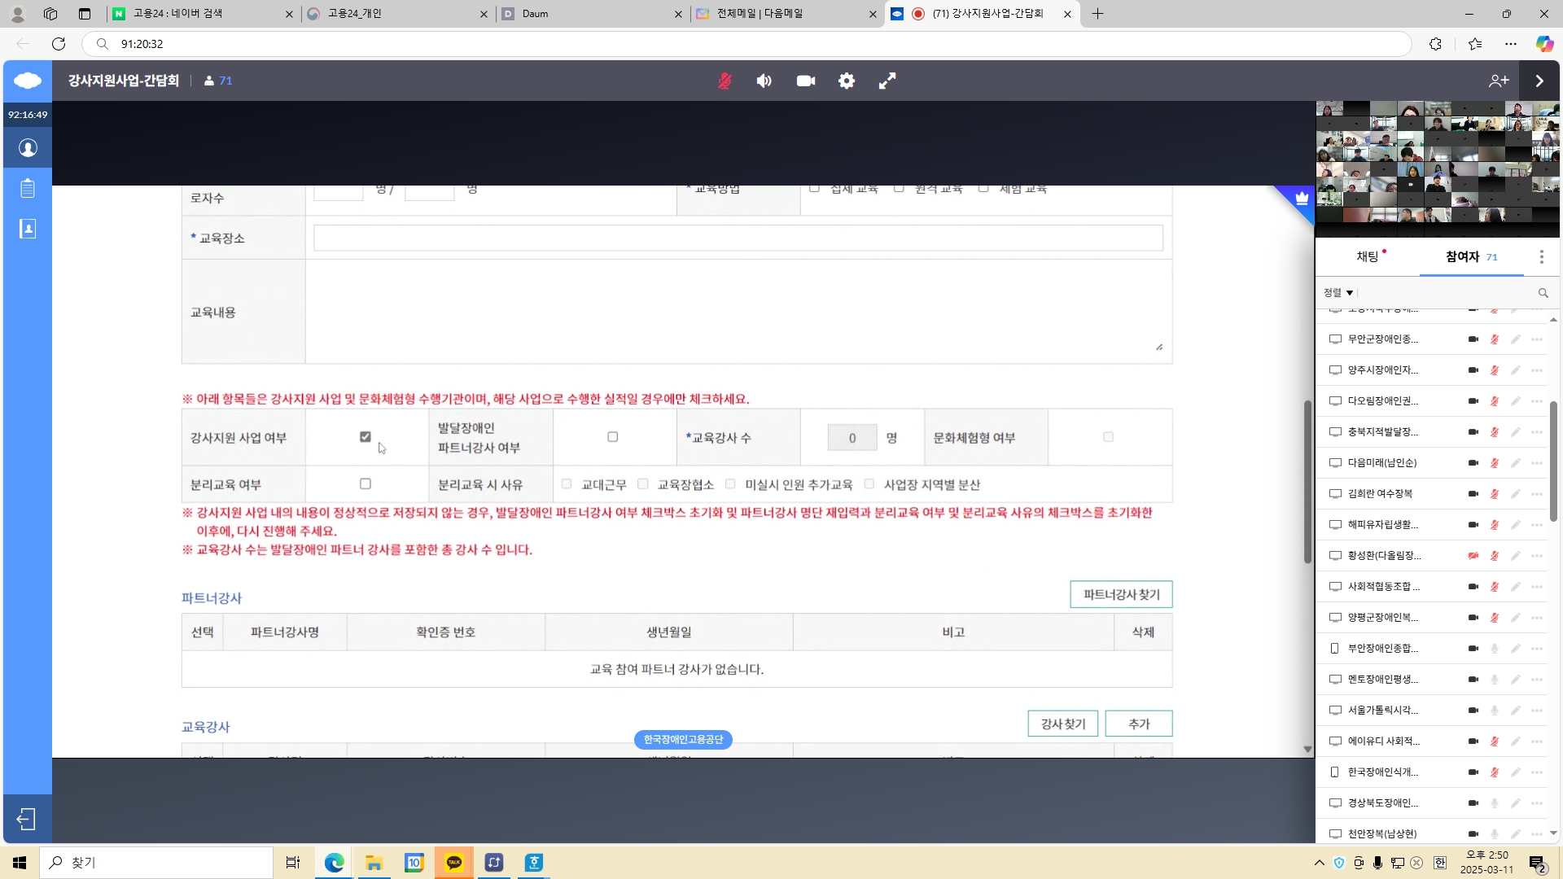1563x879 pixels.
Task: Uncheck 강사지원 사업 여부 checkbox
Action: pyautogui.click(x=366, y=437)
